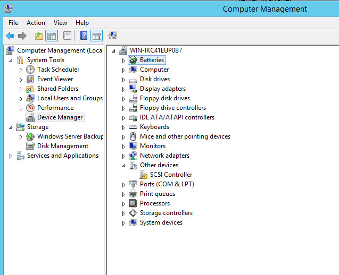This screenshot has height=275, width=339.
Task: Select the SCSI Controller entry
Action: tap(171, 175)
